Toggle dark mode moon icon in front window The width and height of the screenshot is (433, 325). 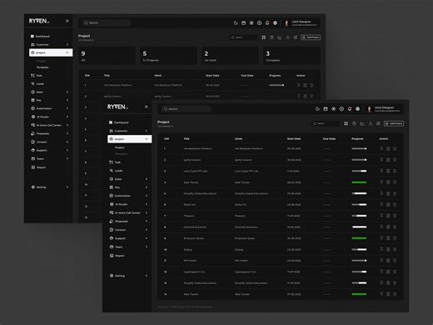tap(317, 109)
